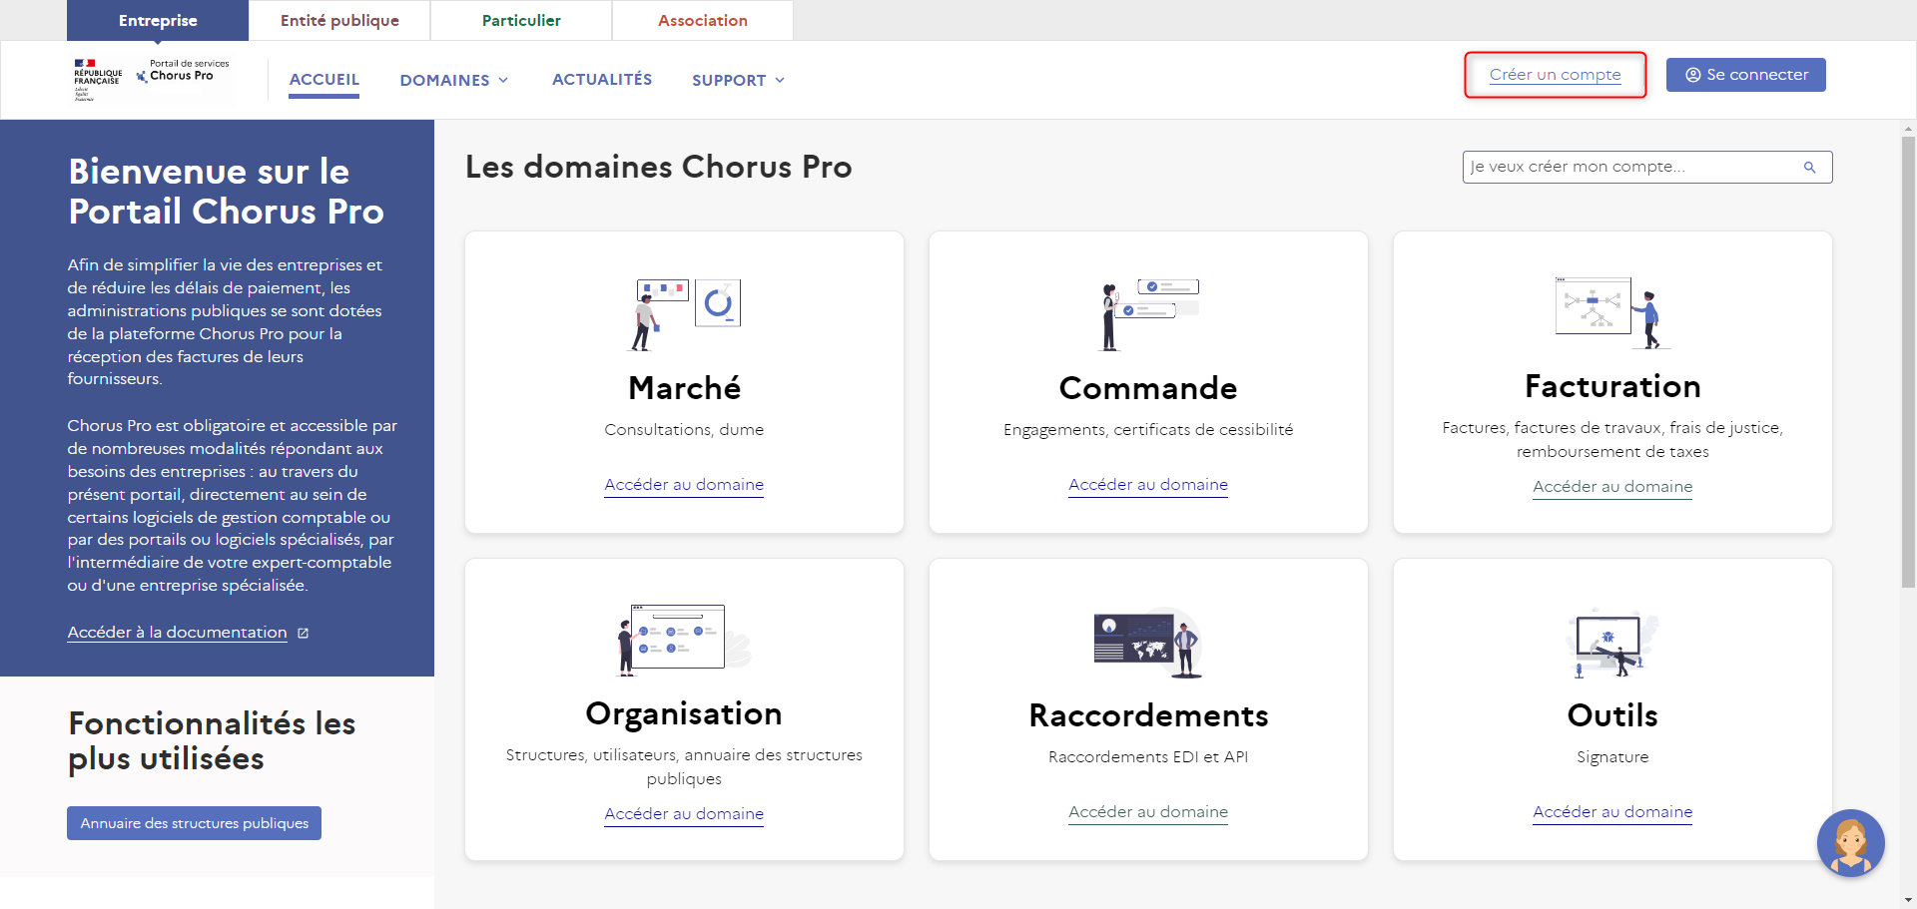Click the Outils card title

tap(1612, 715)
